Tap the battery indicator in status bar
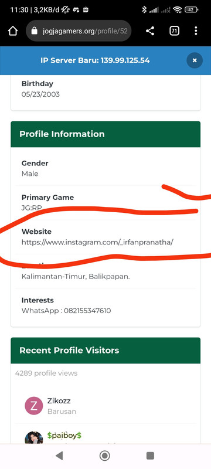This screenshot has height=469, width=211. pos(192,9)
